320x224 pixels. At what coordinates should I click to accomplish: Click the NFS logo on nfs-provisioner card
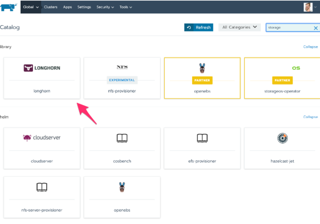[122, 67]
